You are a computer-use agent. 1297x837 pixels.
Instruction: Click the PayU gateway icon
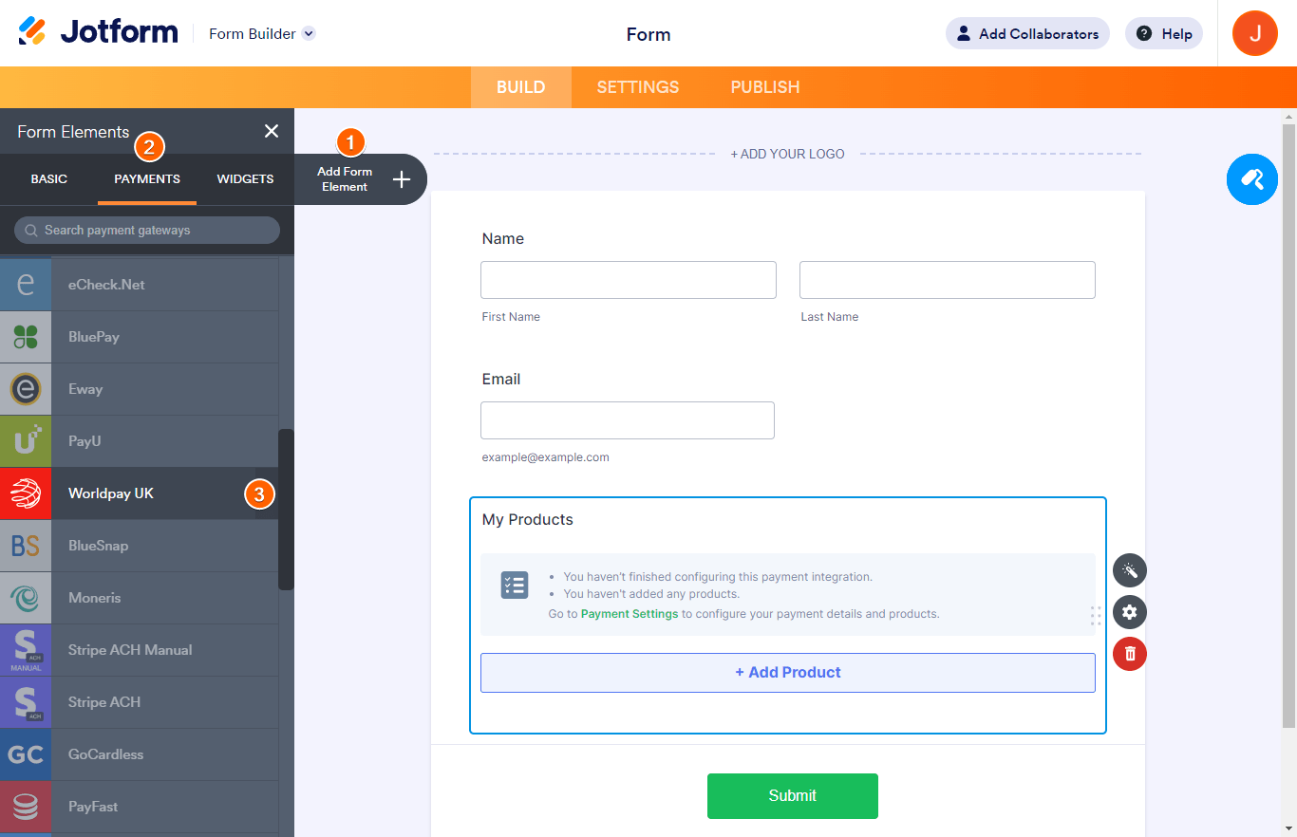(x=26, y=441)
